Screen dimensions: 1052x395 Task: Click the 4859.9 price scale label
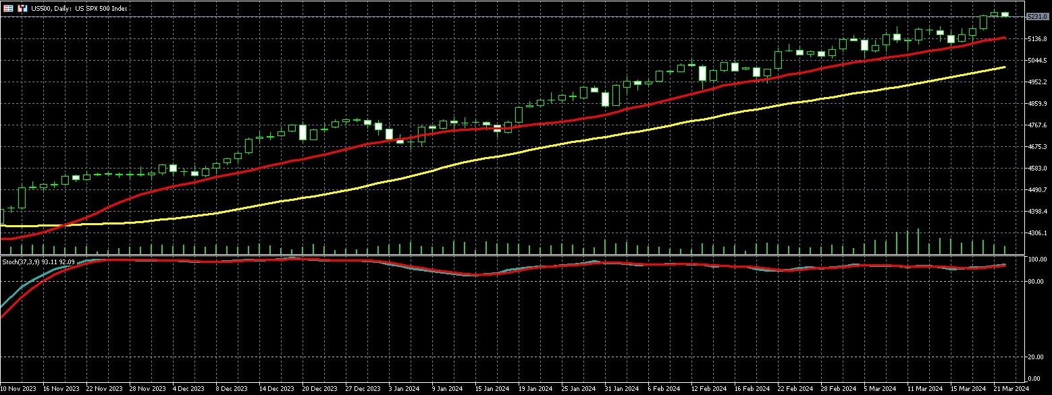tap(1036, 104)
